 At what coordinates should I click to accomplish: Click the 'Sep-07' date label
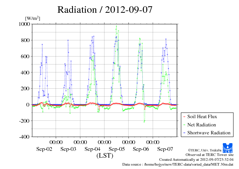165,149
